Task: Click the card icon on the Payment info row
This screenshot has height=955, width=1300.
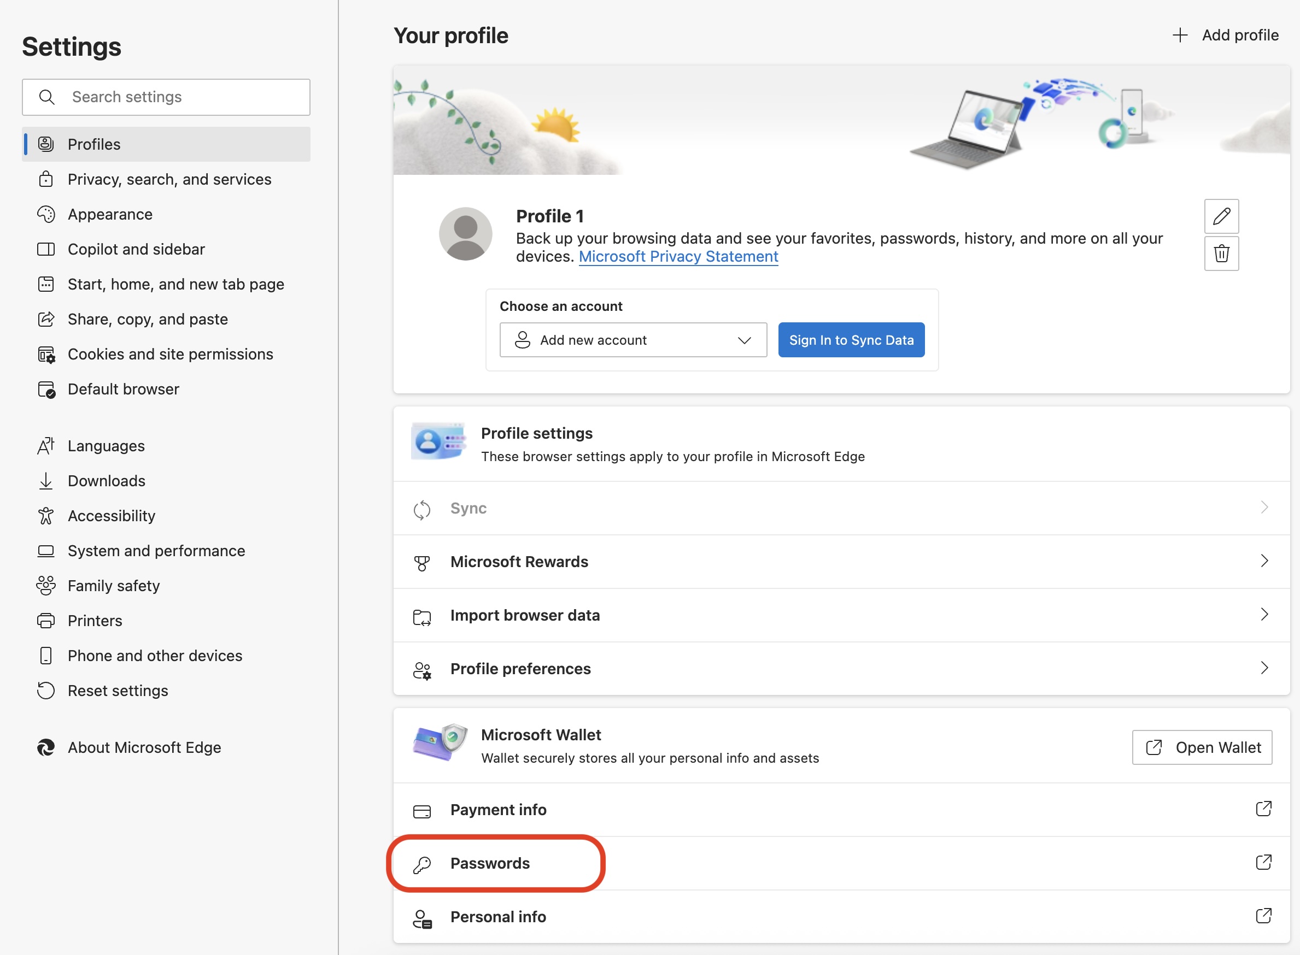Action: 422,812
